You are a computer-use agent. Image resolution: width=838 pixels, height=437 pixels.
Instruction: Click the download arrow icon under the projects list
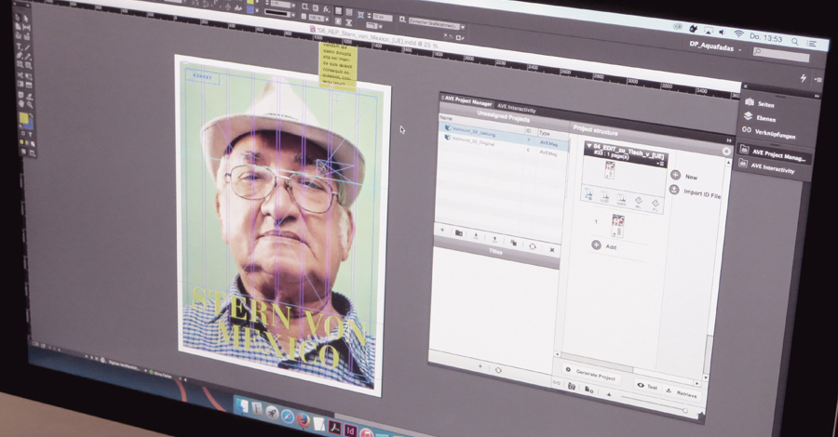(476, 235)
